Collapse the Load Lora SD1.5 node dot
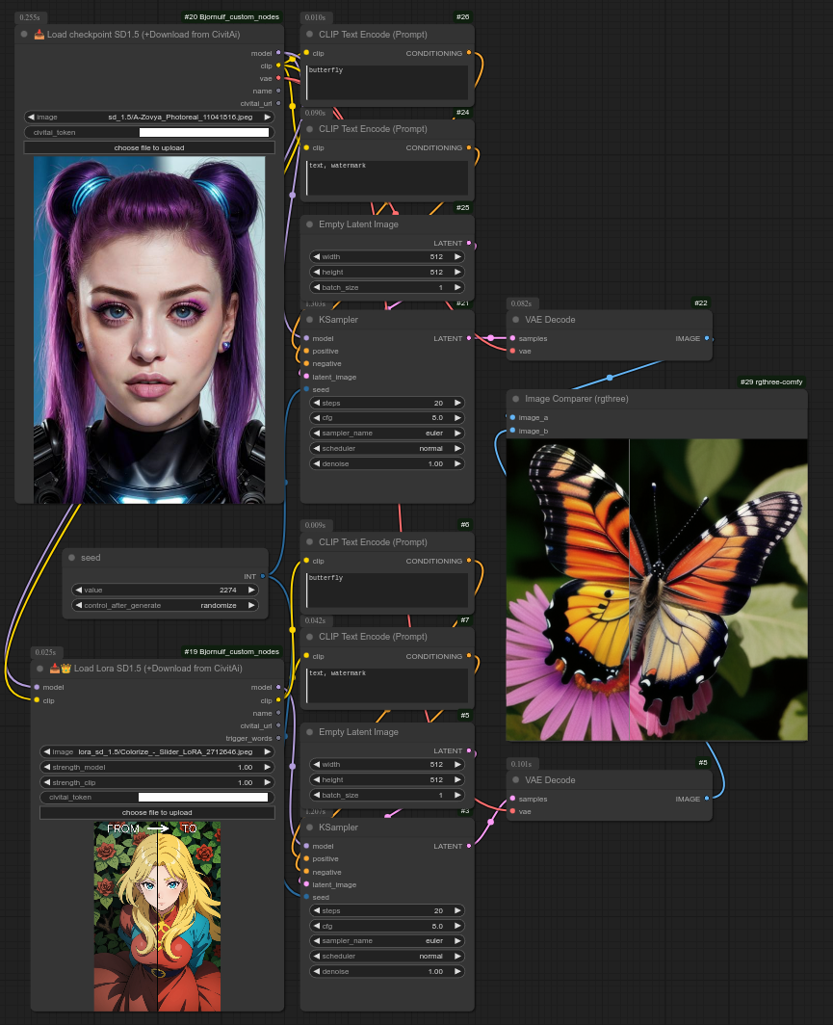Image resolution: width=833 pixels, height=1025 pixels. [x=39, y=668]
